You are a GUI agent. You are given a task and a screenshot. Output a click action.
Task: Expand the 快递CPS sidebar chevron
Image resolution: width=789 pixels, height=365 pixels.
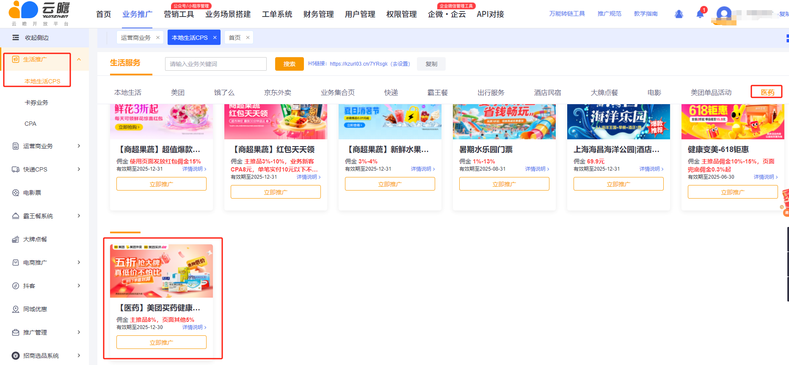tap(79, 169)
